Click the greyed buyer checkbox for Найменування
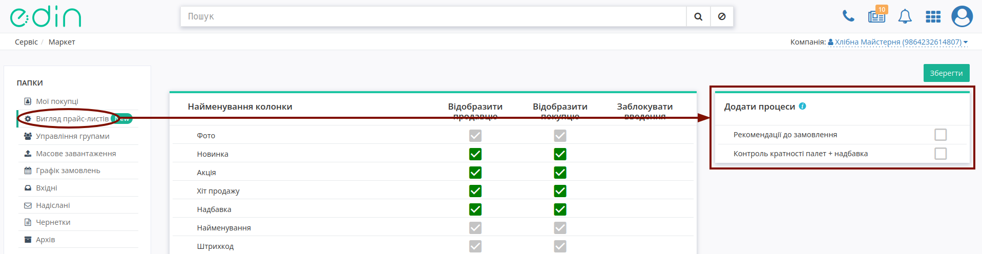Image resolution: width=982 pixels, height=254 pixels. coord(560,228)
